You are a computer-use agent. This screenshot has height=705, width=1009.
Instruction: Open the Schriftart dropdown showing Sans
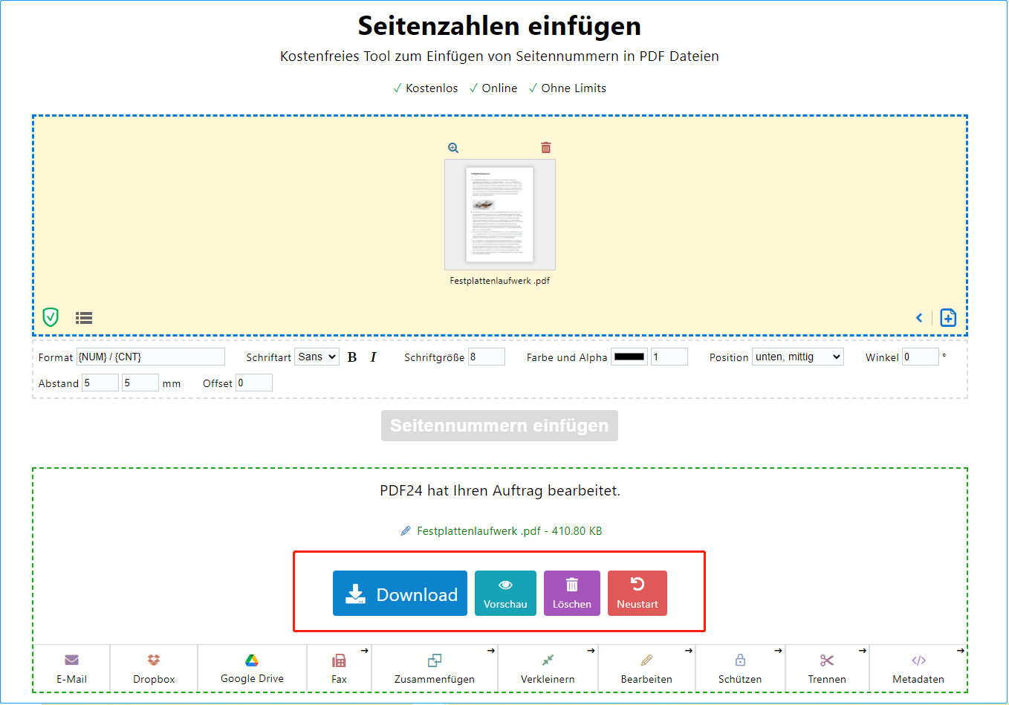click(317, 357)
